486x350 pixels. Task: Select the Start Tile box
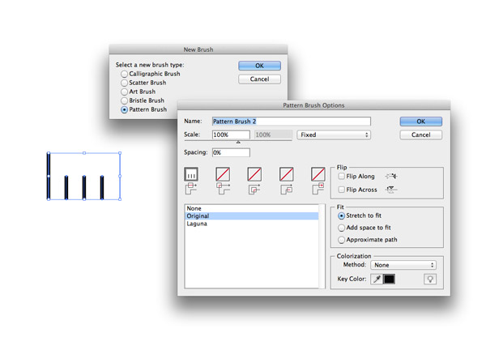(286, 174)
